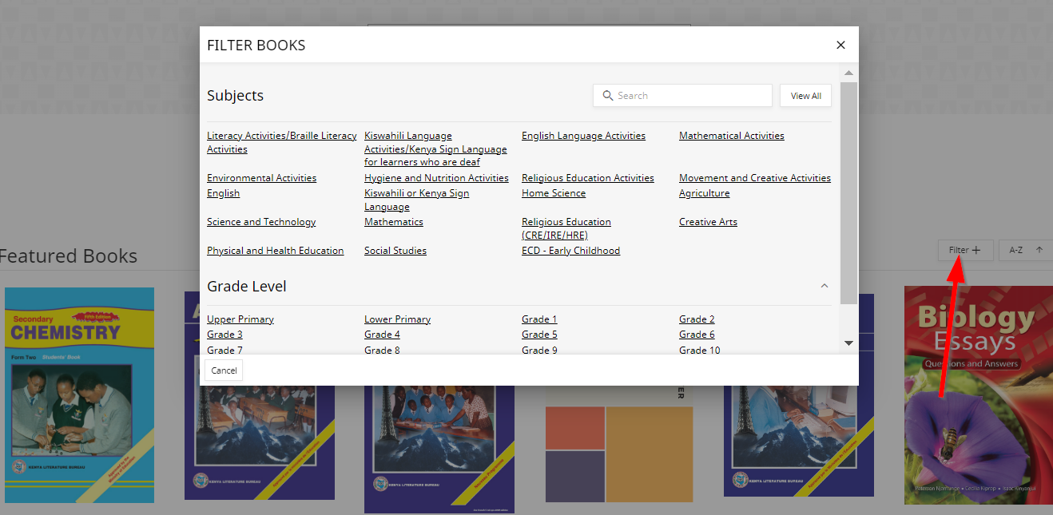1053x515 pixels.
Task: Click the scrollbar up arrow in dialog
Action: [x=848, y=73]
